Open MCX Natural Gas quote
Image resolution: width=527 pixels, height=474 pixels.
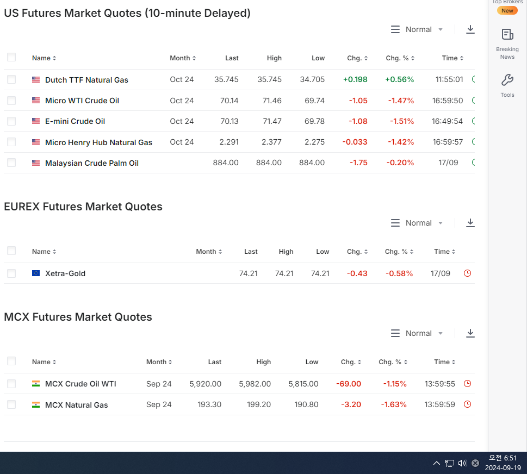point(76,405)
